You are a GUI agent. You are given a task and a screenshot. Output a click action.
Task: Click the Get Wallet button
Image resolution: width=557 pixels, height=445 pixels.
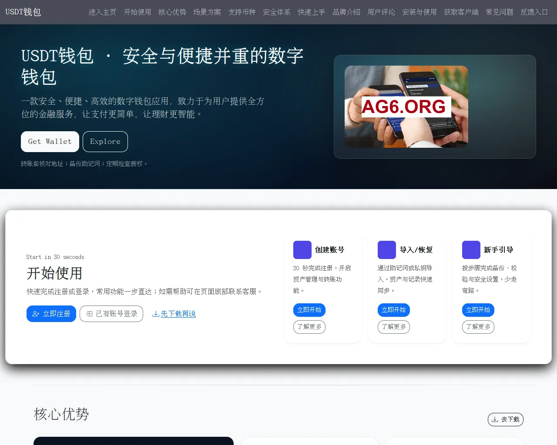click(50, 142)
